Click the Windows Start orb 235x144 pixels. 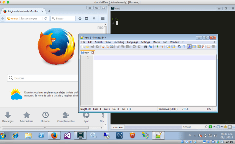[3, 136]
